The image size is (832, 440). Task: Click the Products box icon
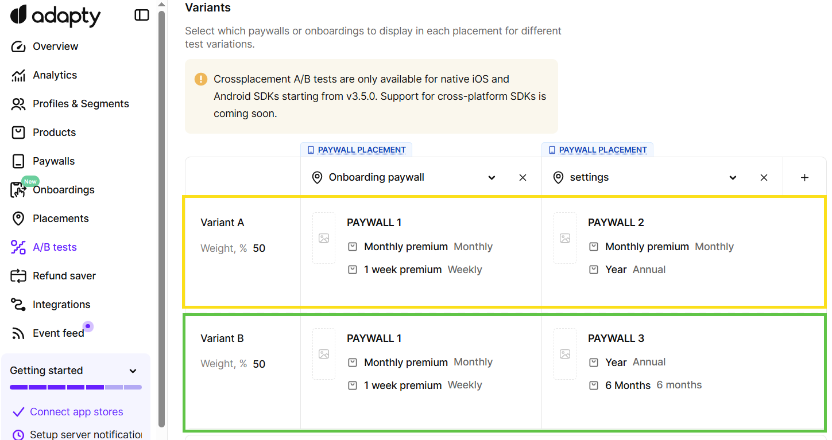18,133
